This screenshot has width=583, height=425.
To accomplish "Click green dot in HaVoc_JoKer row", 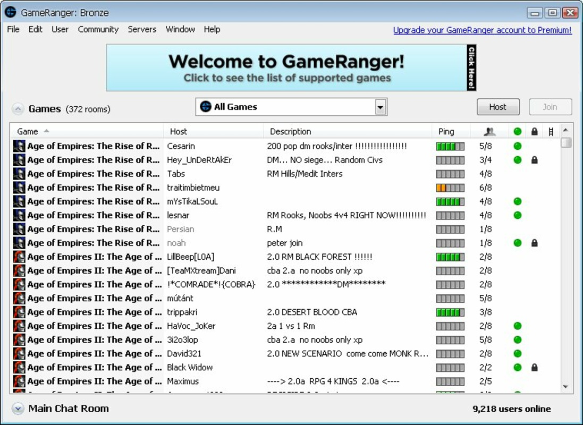I will (x=517, y=326).
